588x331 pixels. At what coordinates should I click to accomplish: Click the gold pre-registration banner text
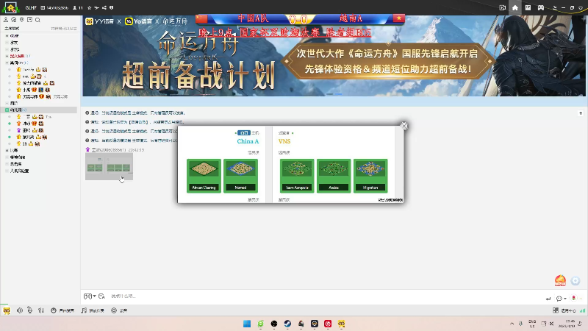(387, 61)
